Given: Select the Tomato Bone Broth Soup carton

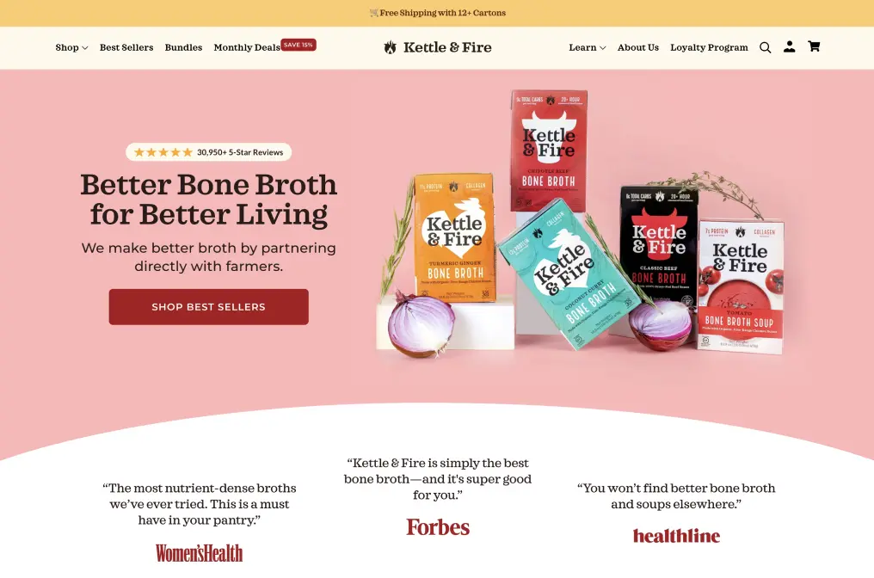Looking at the screenshot, I should click(740, 286).
